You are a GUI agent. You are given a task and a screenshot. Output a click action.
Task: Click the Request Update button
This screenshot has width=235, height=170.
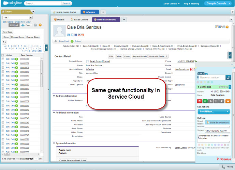139,56
